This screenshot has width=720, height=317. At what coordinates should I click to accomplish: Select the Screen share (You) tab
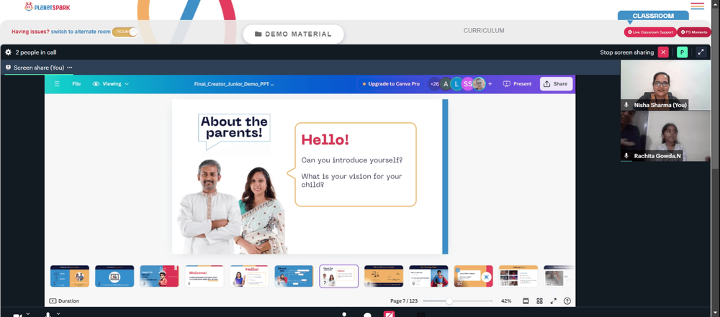click(39, 68)
